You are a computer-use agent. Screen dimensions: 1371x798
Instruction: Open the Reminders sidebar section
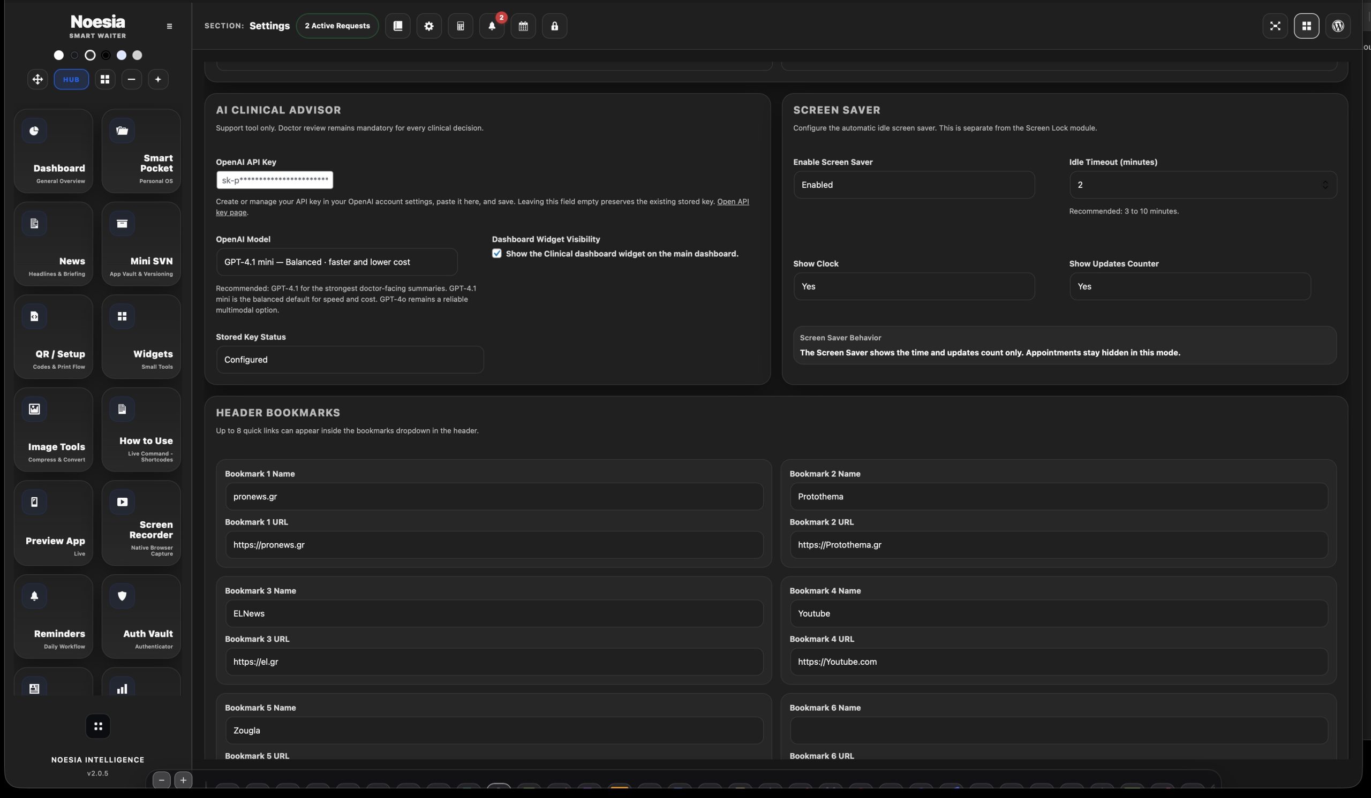pos(54,617)
